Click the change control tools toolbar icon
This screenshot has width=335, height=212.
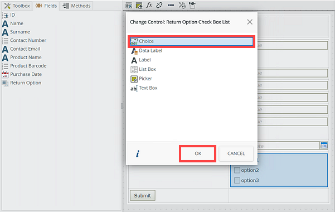pyautogui.click(x=182, y=6)
